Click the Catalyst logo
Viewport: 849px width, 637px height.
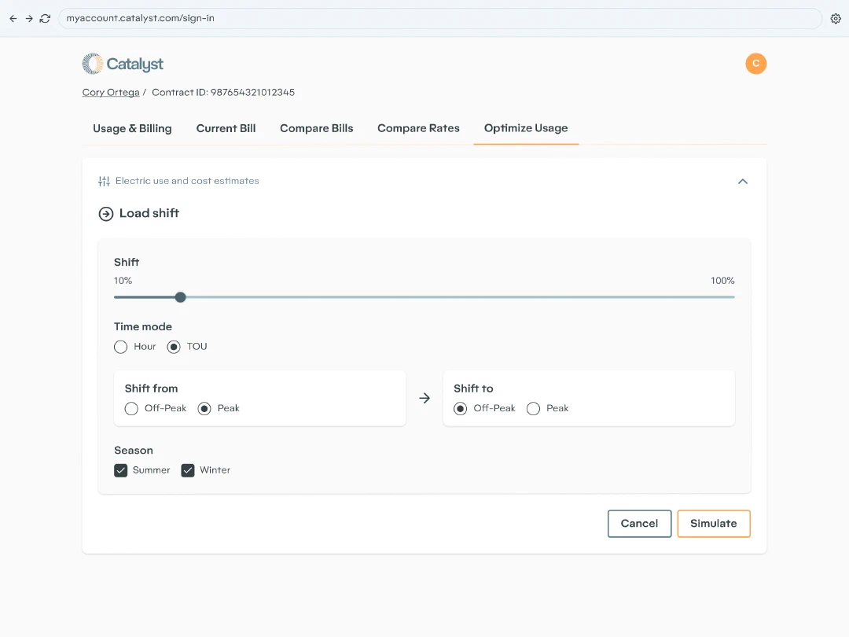coord(123,64)
